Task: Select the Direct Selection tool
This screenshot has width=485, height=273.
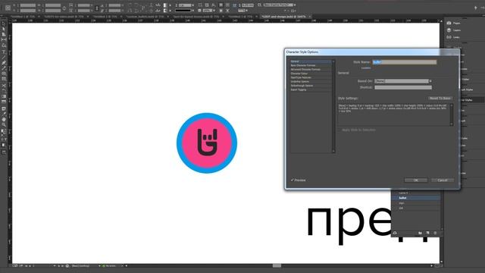Action: 4,29
